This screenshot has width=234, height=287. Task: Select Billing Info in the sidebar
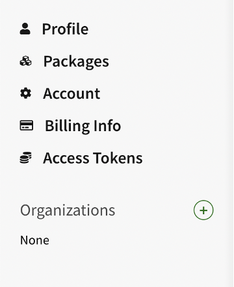click(70, 125)
